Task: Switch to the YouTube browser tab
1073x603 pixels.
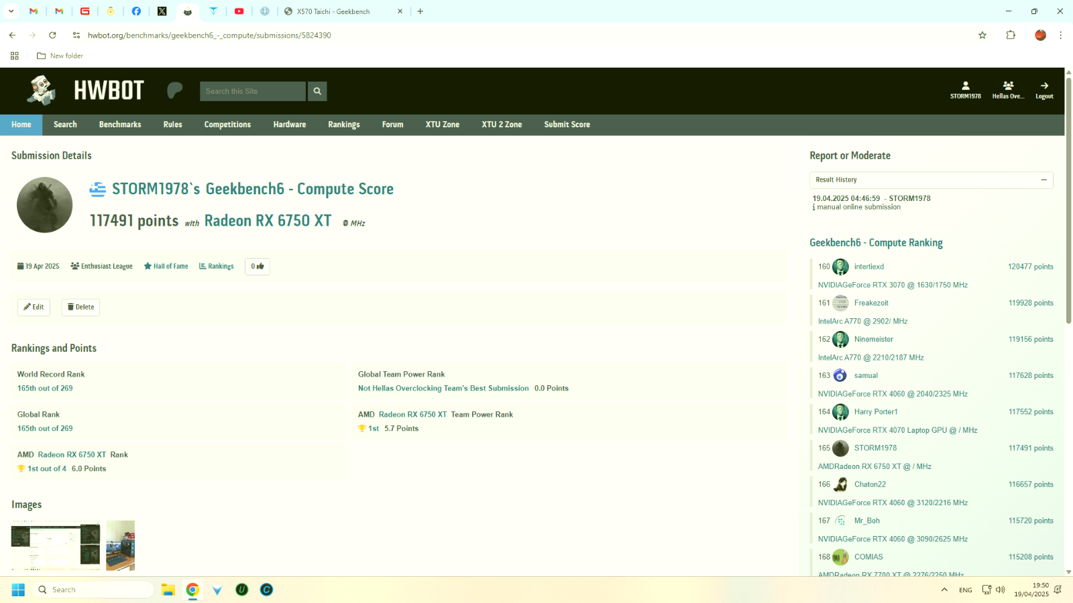Action: [239, 11]
